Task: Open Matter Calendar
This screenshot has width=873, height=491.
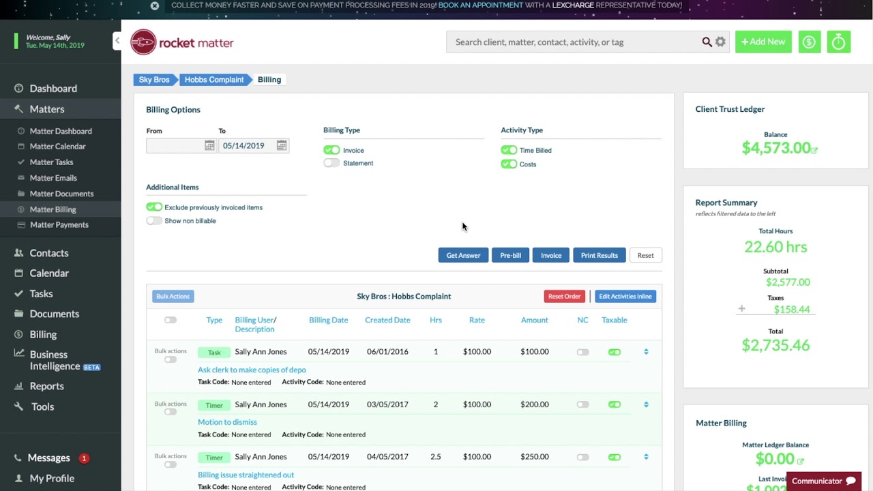Action: 58,146
